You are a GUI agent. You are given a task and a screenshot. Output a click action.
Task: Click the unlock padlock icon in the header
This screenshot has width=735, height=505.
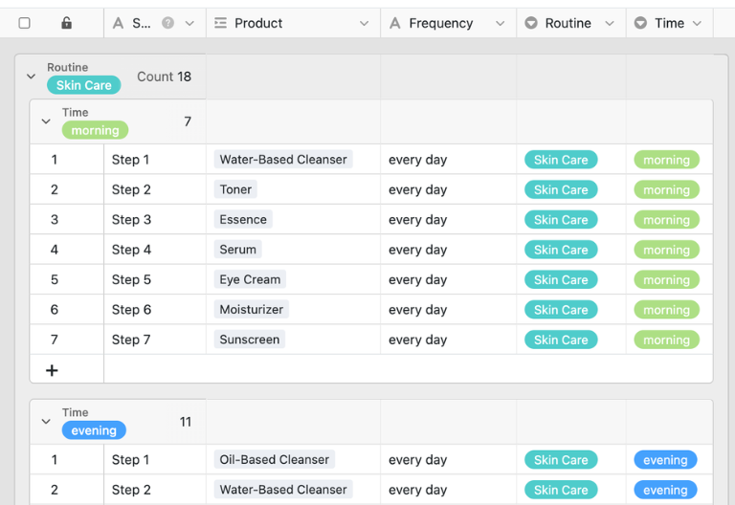pyautogui.click(x=67, y=23)
